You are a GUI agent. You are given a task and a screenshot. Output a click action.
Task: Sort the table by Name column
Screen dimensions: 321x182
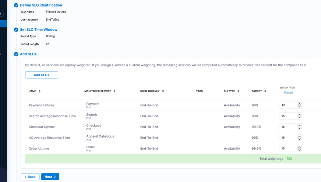39,91
